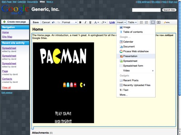181x135 pixels.
Task: Click the Edit sidebar link
Action: click(x=7, y=93)
